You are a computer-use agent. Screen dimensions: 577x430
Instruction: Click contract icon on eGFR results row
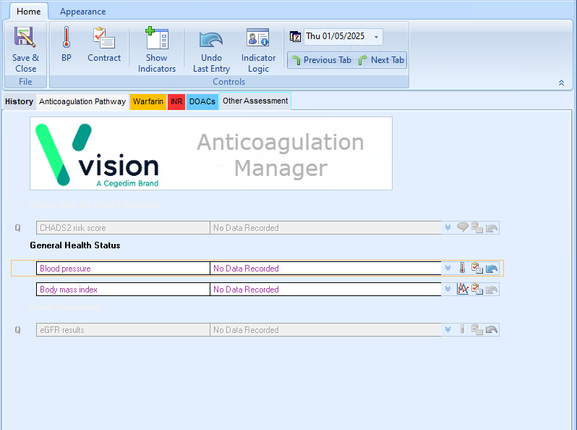477,329
